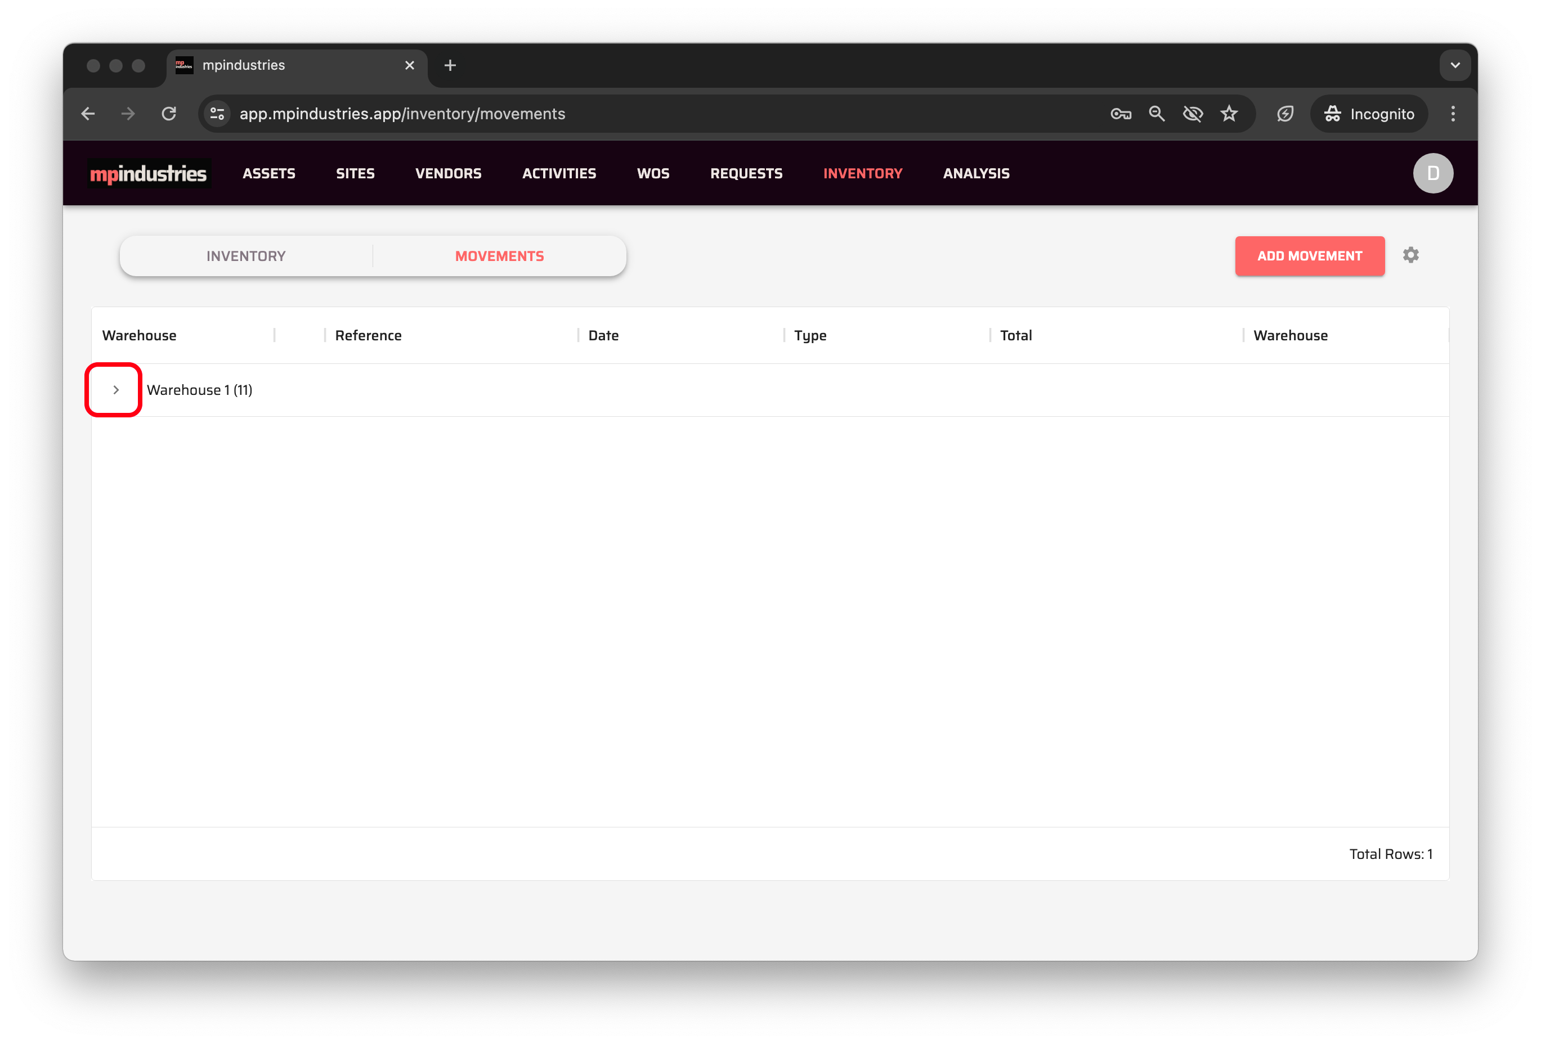Open the user avatar D menu
The image size is (1541, 1044).
click(1432, 173)
